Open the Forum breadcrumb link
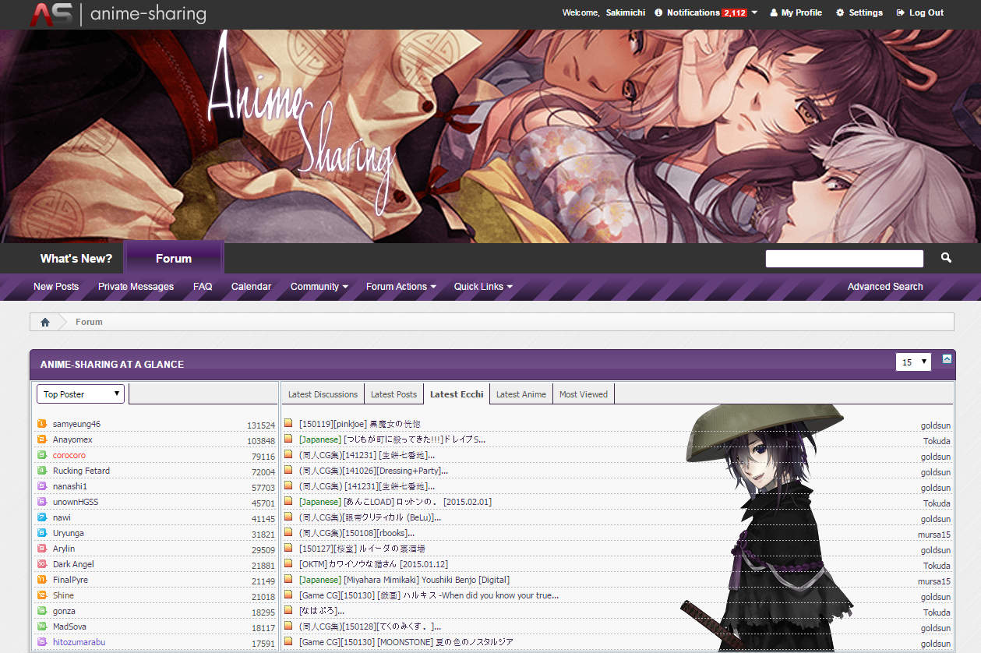The image size is (981, 653). pos(89,322)
